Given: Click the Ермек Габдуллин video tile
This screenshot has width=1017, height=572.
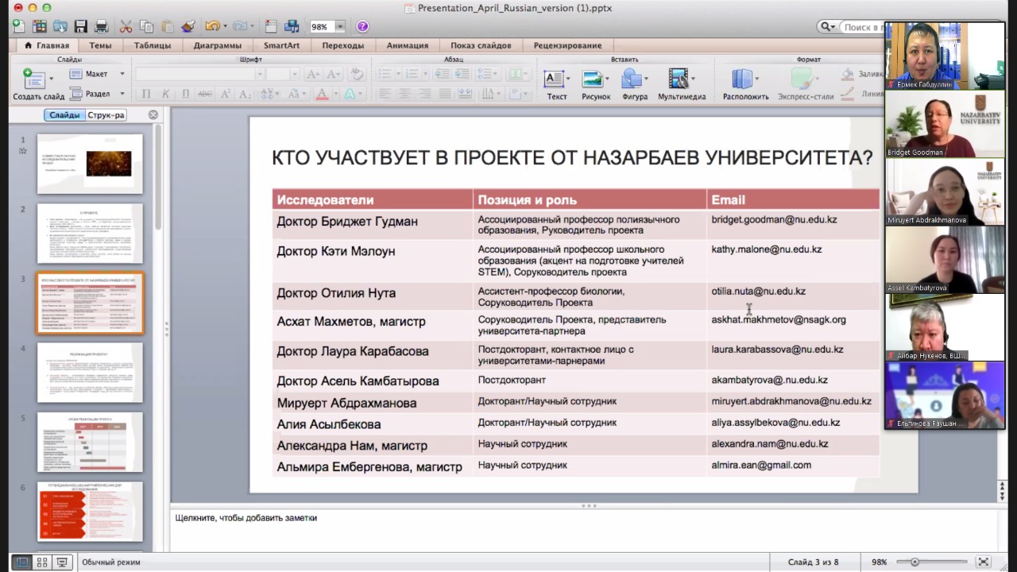Looking at the screenshot, I should coord(945,56).
